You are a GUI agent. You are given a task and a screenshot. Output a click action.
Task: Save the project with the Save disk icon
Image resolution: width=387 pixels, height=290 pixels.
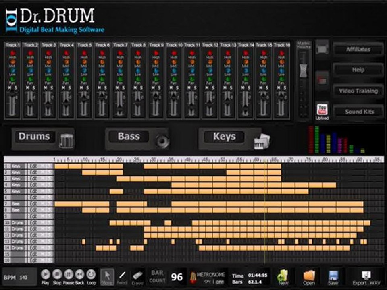333,275
